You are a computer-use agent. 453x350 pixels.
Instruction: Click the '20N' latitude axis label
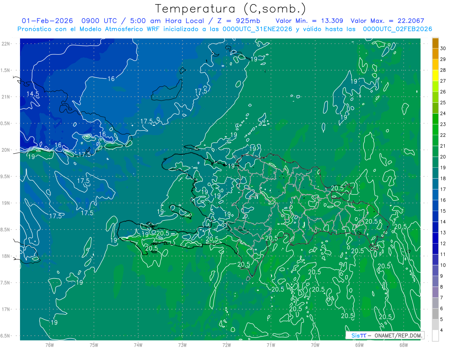click(x=6, y=150)
